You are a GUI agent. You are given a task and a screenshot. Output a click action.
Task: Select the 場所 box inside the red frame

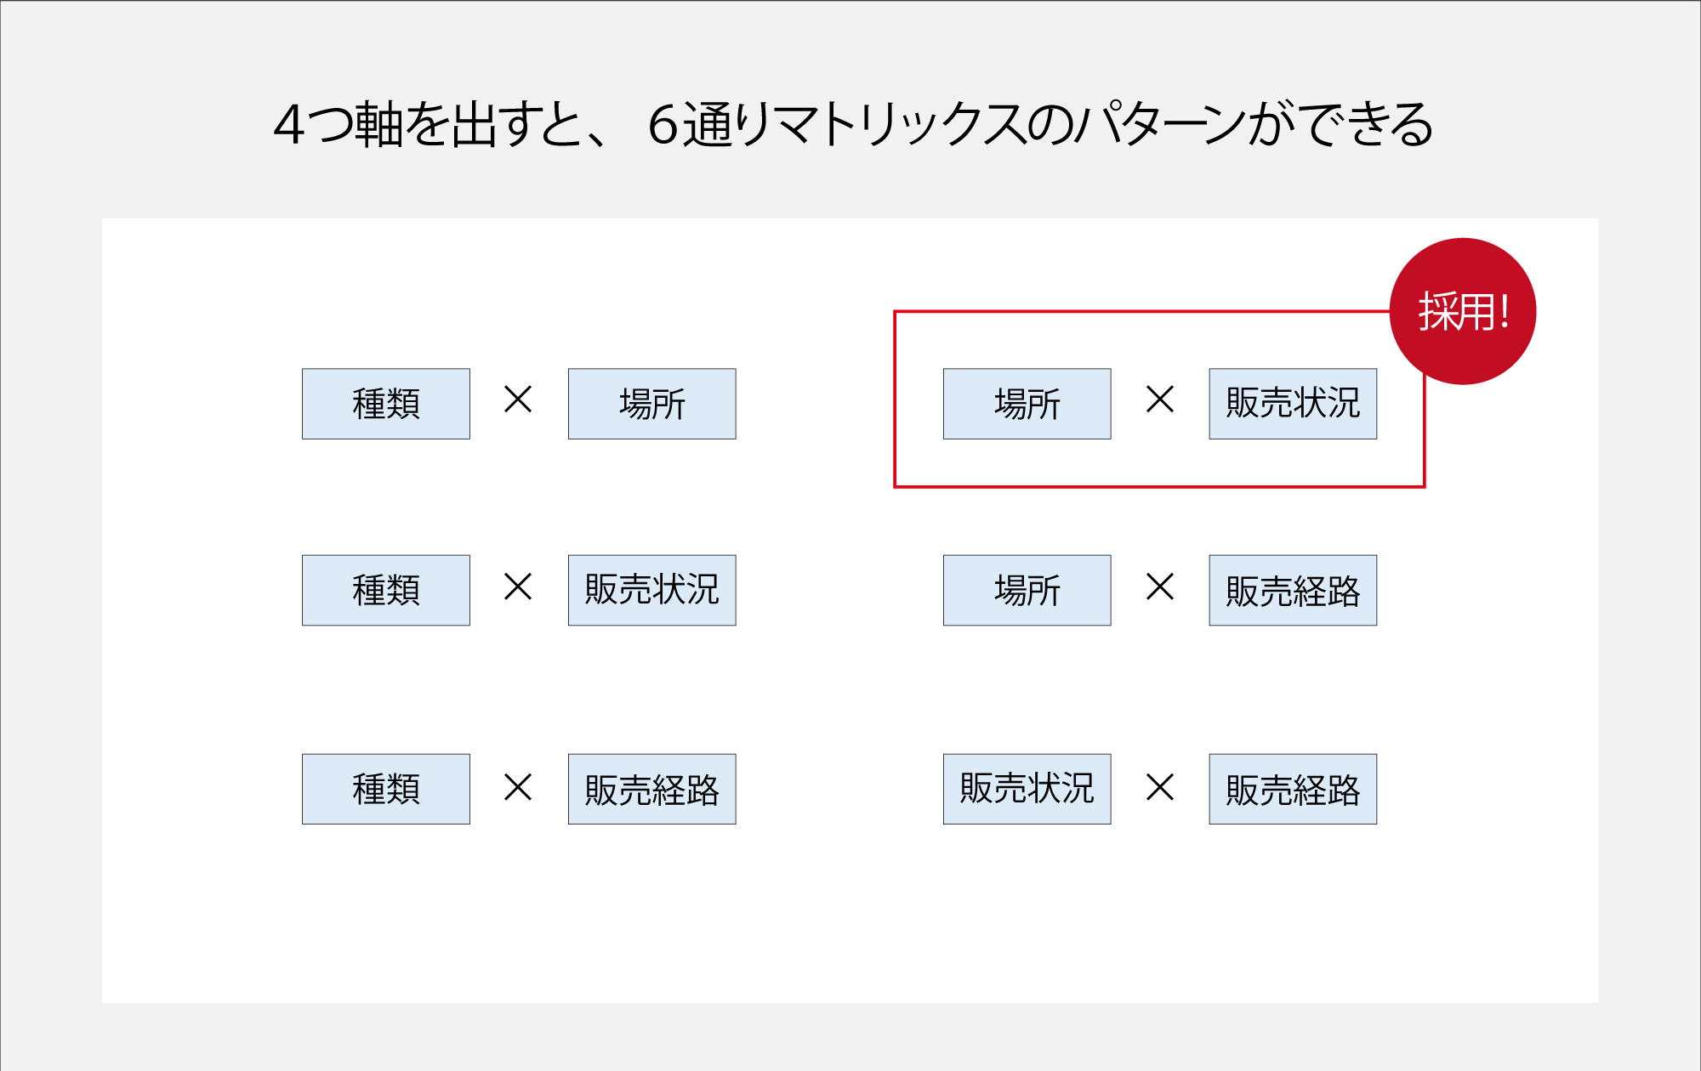tap(1027, 404)
